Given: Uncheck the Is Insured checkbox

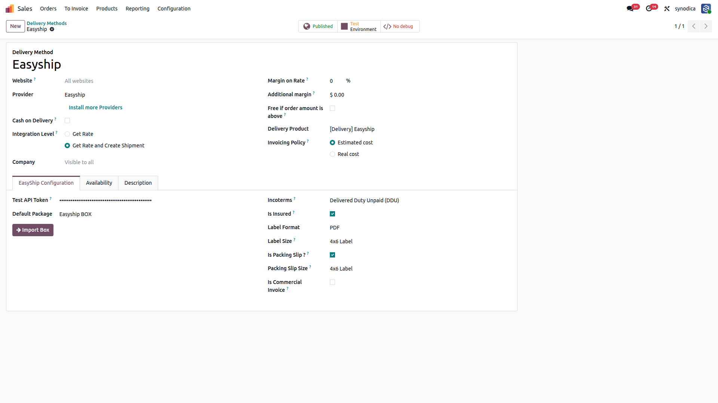Looking at the screenshot, I should pos(332,214).
